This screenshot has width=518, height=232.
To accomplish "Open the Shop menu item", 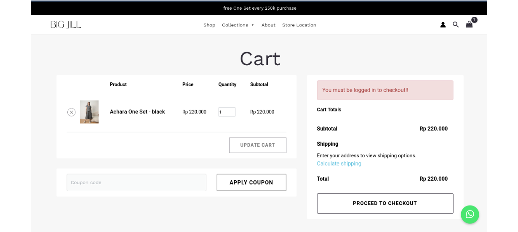I will click(209, 25).
